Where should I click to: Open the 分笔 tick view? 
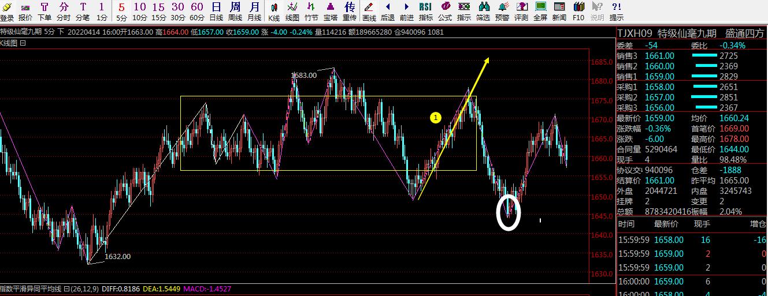(83, 11)
